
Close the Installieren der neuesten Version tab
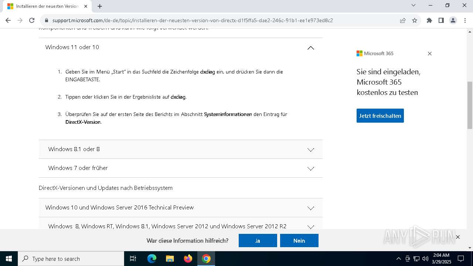point(86,6)
